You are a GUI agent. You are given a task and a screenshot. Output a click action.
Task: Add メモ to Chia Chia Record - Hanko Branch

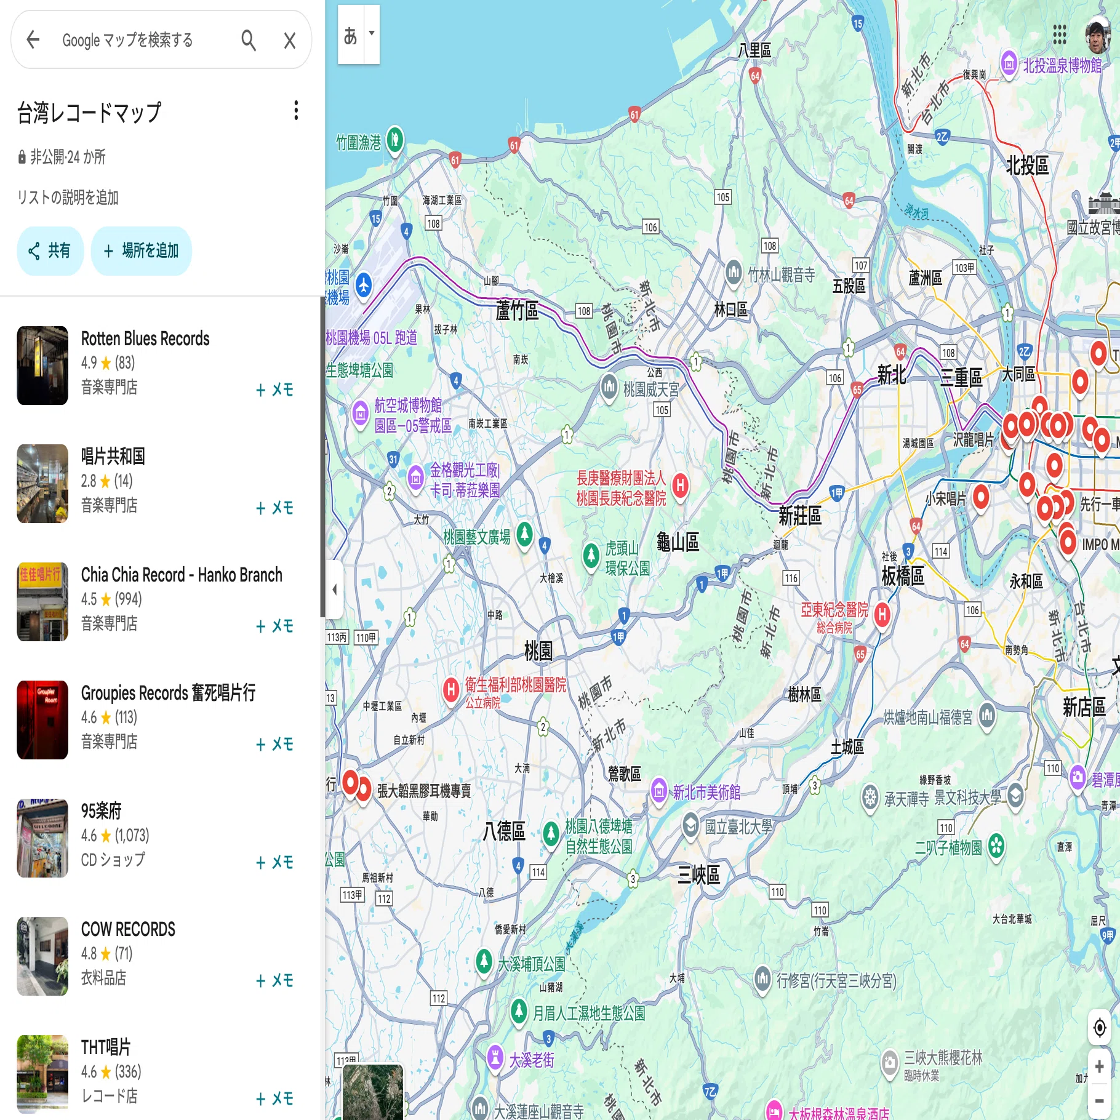coord(274,626)
